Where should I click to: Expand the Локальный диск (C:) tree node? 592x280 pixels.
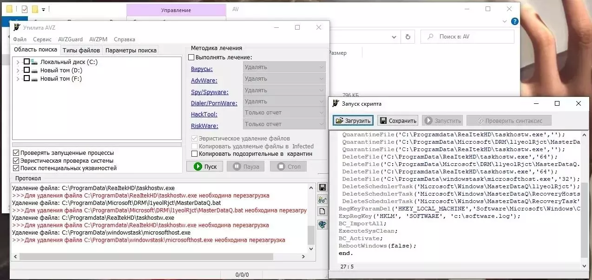click(x=18, y=62)
